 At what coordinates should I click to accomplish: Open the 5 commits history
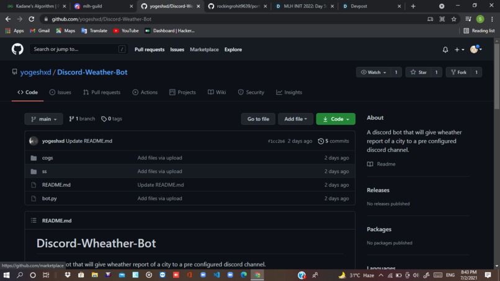pos(333,141)
